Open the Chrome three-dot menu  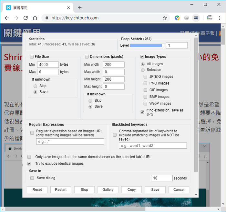[x=219, y=18]
